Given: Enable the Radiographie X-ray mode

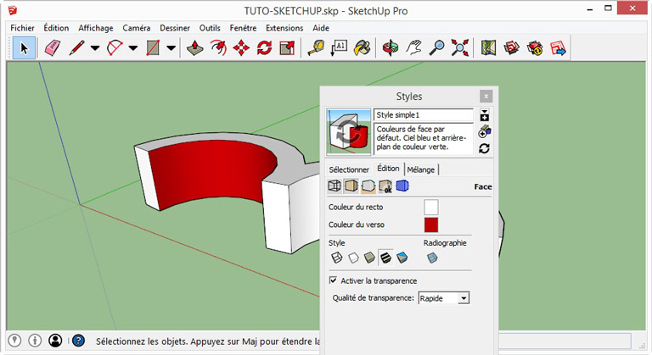Looking at the screenshot, I should point(432,258).
